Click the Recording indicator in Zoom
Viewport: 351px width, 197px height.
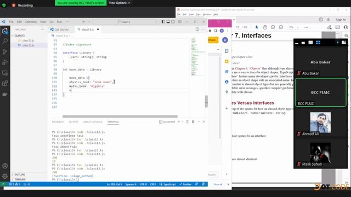click(22, 5)
